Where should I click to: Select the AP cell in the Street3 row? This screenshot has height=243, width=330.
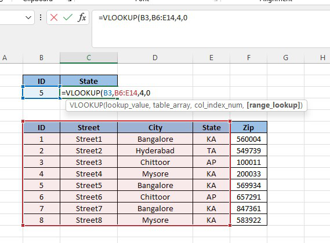(x=211, y=162)
